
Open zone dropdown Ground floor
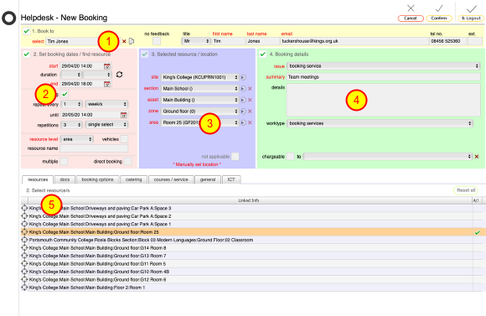[200, 111]
